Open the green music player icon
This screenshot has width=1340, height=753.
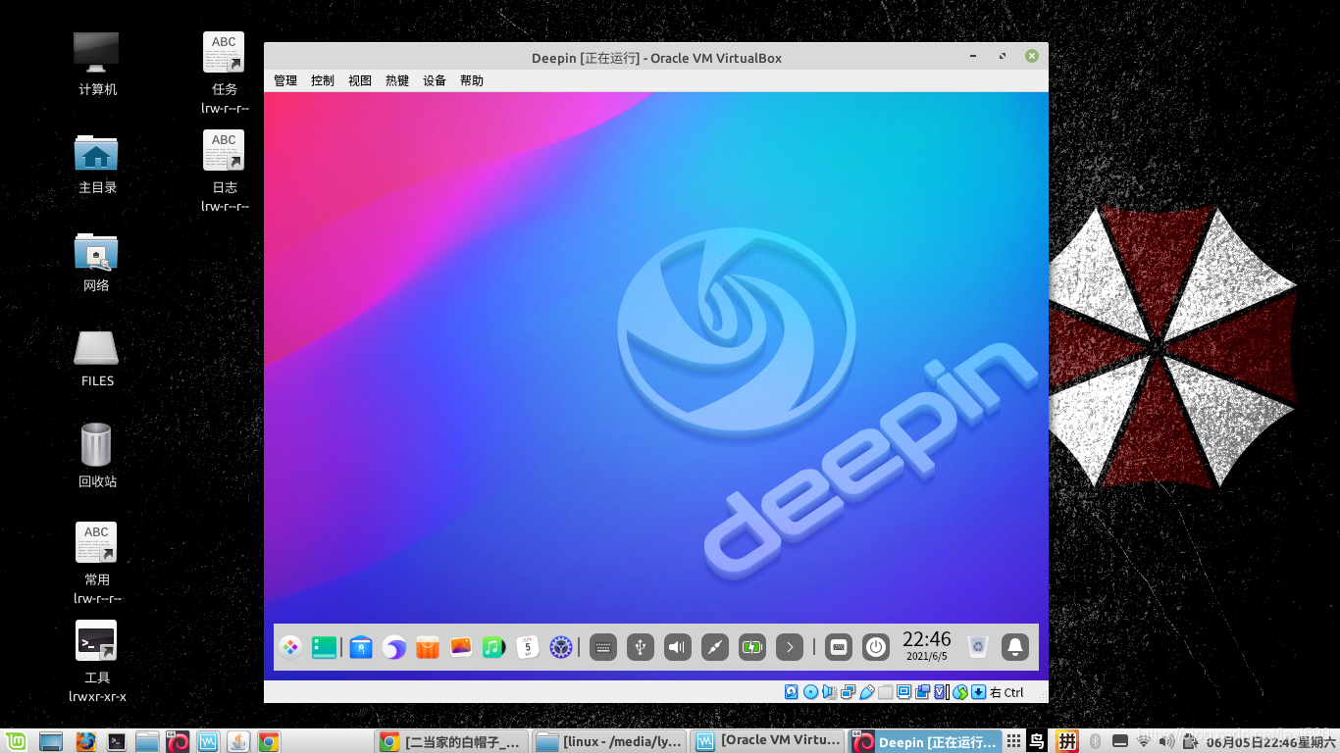click(x=493, y=647)
